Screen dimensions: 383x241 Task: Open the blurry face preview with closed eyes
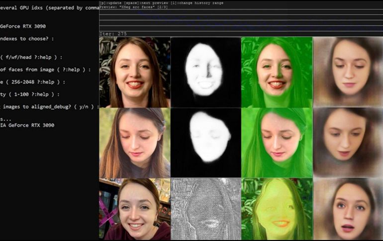pos(348,72)
